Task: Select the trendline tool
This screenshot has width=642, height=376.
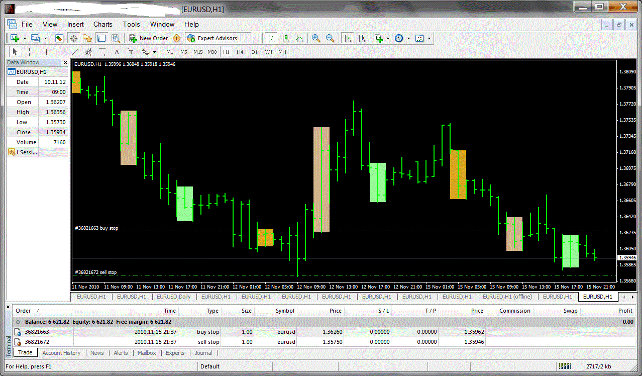Action: (x=75, y=52)
